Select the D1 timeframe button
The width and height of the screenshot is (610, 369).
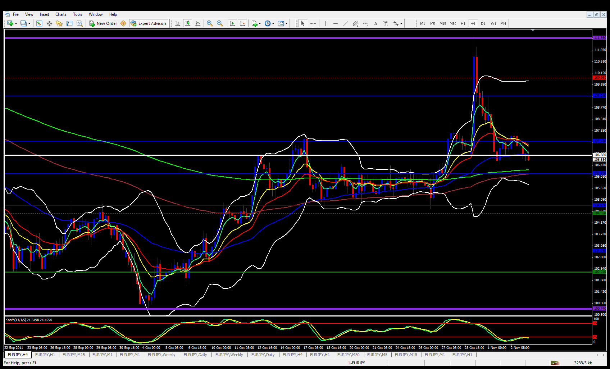(483, 23)
